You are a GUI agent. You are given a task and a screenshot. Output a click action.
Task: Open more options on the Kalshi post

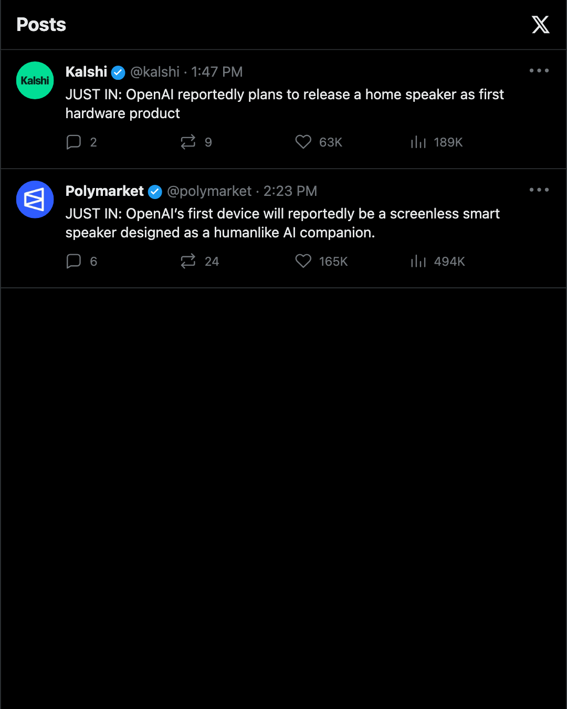tap(539, 70)
